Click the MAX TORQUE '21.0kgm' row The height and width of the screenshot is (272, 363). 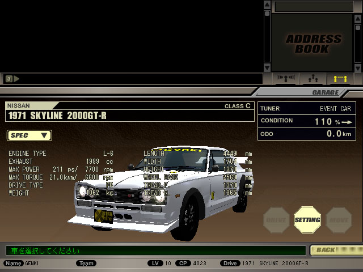point(61,177)
